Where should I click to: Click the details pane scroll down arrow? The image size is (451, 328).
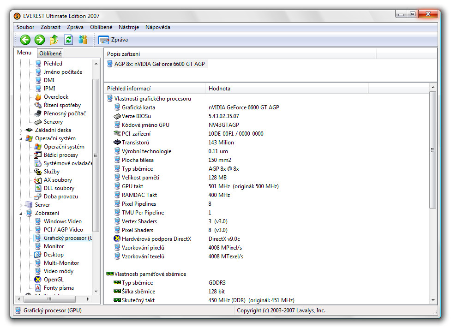[433, 300]
